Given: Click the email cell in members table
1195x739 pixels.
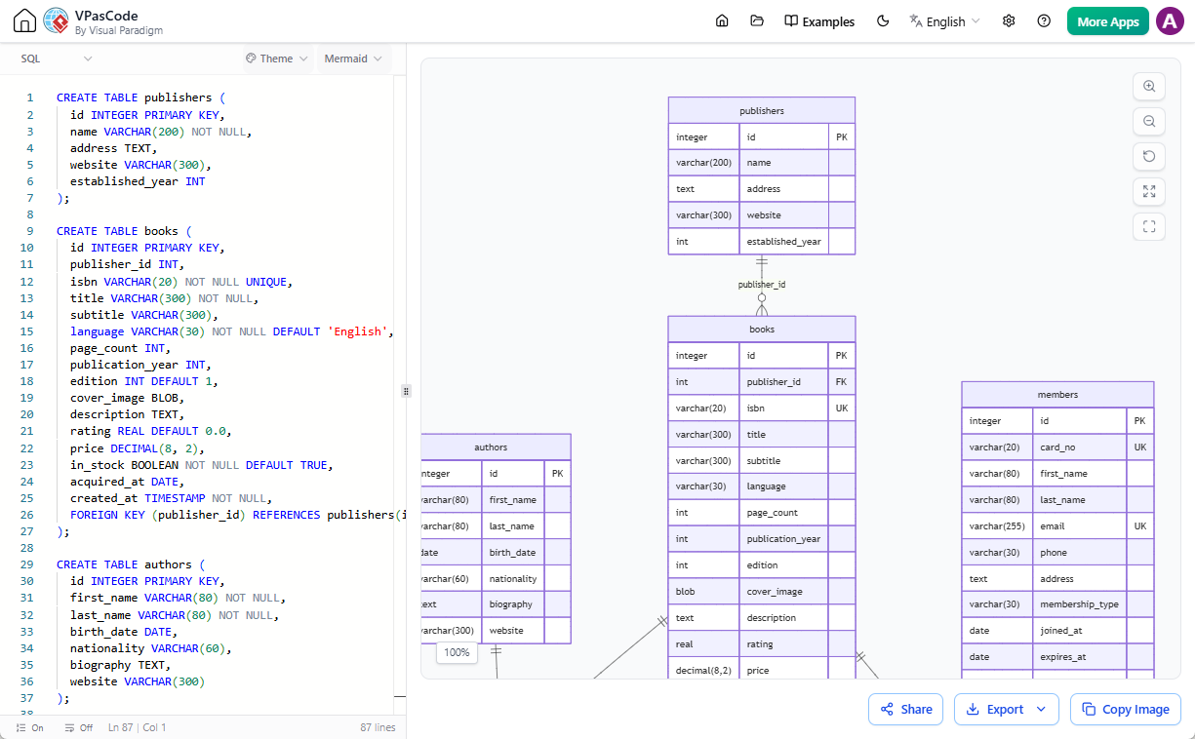Looking at the screenshot, I should click(x=1080, y=525).
